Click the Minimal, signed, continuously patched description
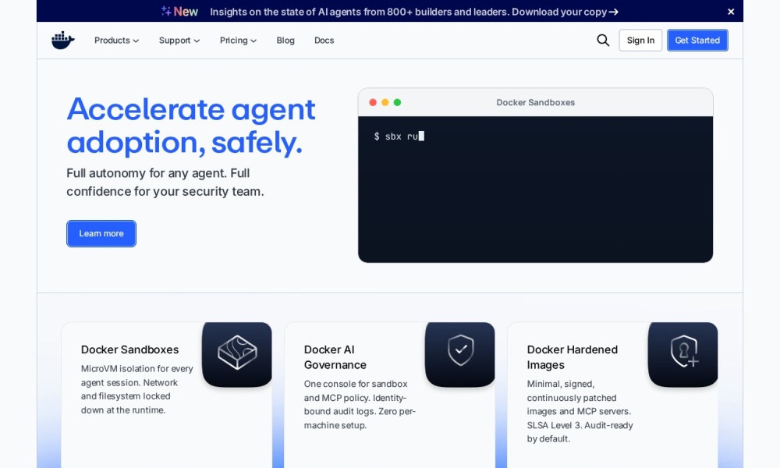The image size is (780, 468). pos(580,411)
